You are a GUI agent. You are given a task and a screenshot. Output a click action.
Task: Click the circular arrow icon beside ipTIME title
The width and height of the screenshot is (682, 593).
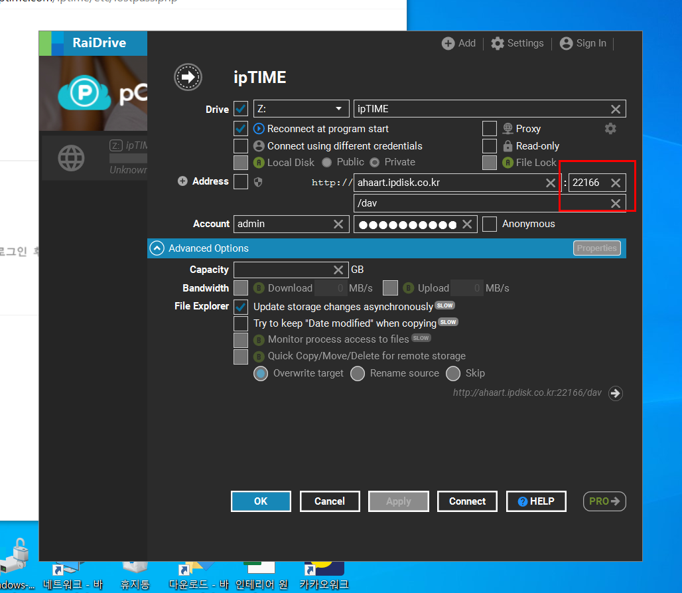click(x=188, y=77)
